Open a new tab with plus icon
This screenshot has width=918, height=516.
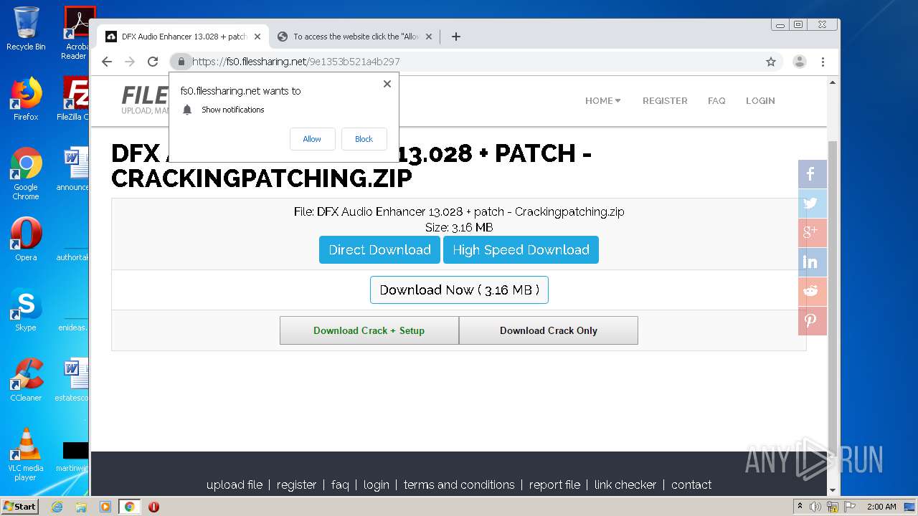point(456,37)
